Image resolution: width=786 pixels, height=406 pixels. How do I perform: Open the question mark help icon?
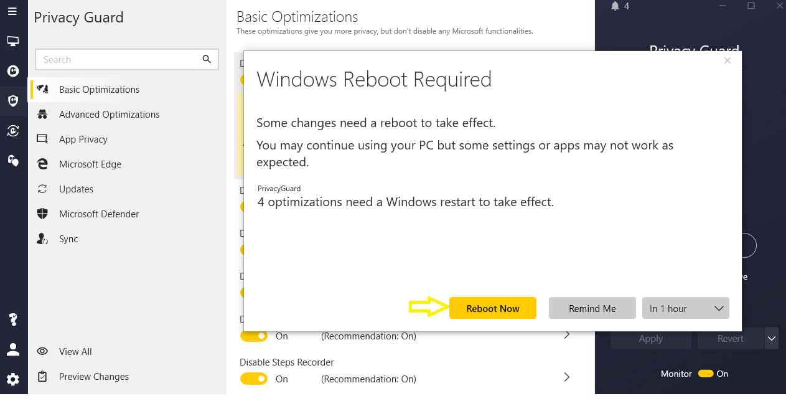pos(12,319)
